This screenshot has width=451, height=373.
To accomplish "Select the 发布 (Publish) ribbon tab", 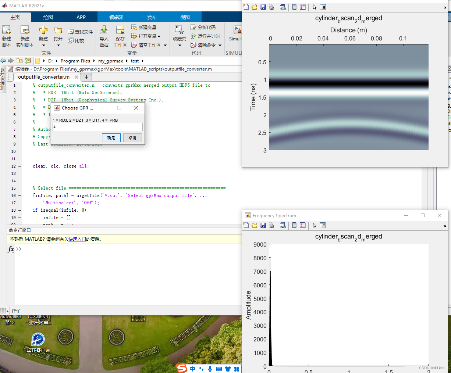I will 152,17.
